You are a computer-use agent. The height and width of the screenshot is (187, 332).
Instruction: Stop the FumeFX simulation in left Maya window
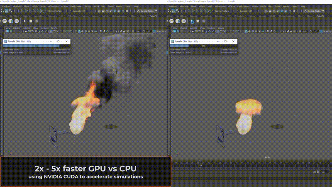(31, 21)
